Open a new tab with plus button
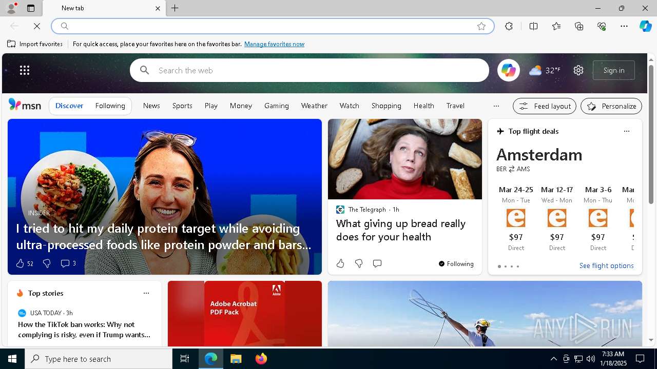Screen dimensions: 657x369 pyautogui.click(x=175, y=8)
